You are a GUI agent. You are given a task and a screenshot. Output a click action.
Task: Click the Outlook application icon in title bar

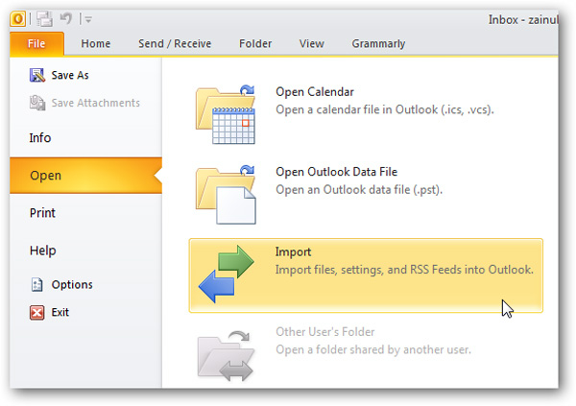click(17, 19)
